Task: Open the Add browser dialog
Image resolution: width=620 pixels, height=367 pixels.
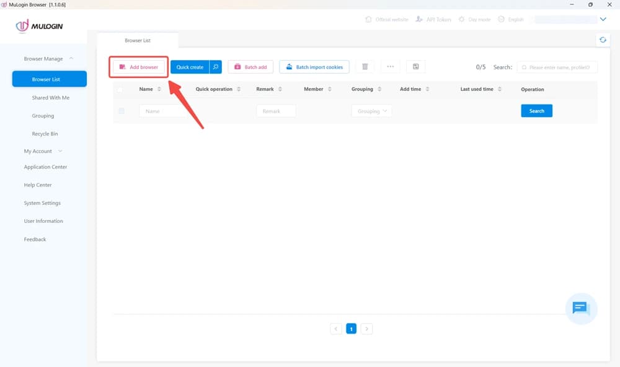Action: point(138,66)
